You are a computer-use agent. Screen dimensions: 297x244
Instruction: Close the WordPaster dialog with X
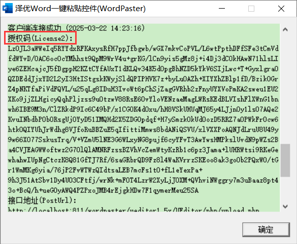click(281, 9)
